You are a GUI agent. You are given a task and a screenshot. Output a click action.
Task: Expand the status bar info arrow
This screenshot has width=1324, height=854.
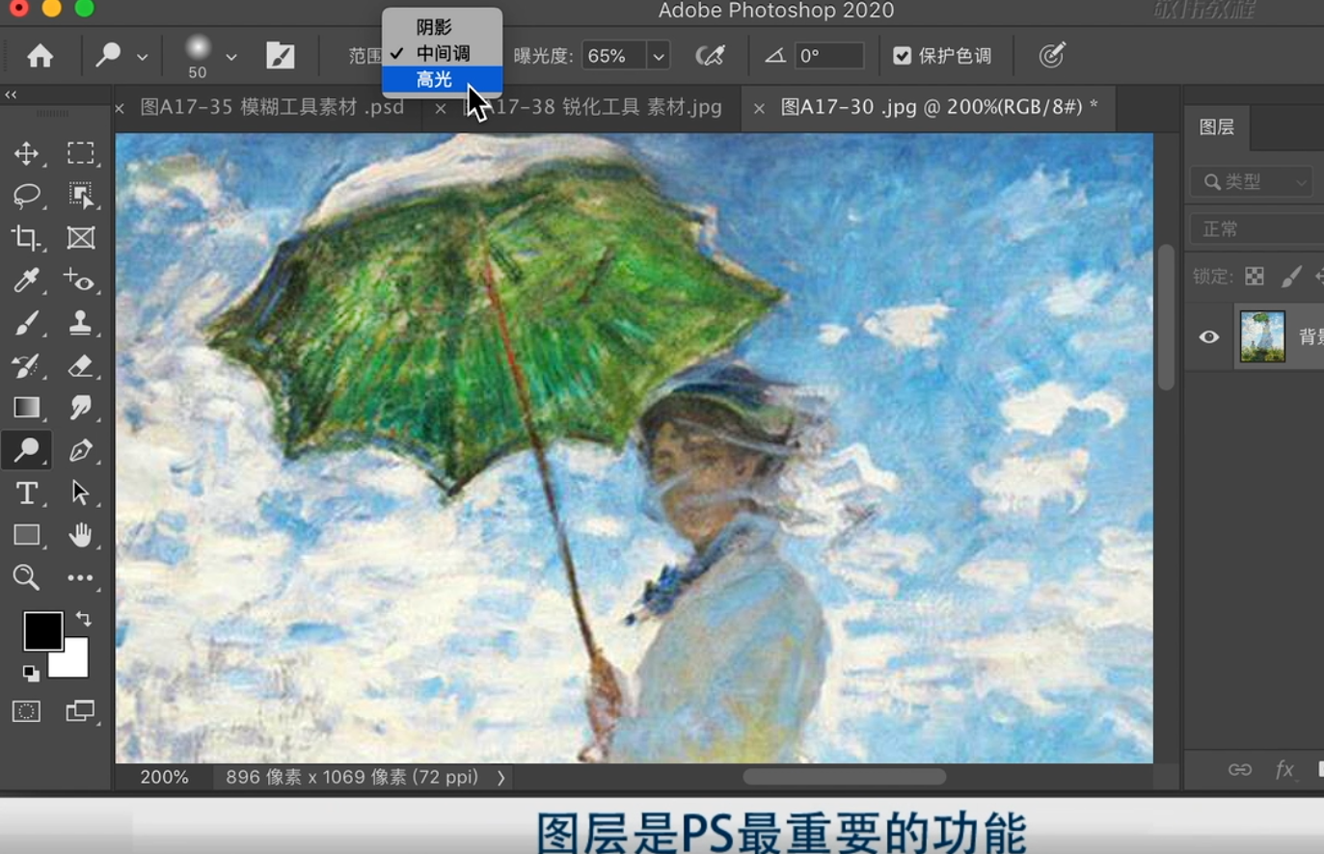pyautogui.click(x=501, y=778)
